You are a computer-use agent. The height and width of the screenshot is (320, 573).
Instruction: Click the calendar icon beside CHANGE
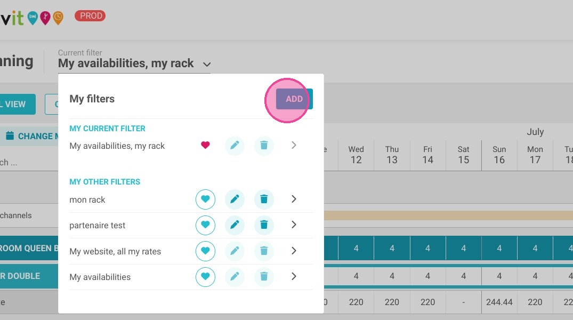click(x=10, y=135)
